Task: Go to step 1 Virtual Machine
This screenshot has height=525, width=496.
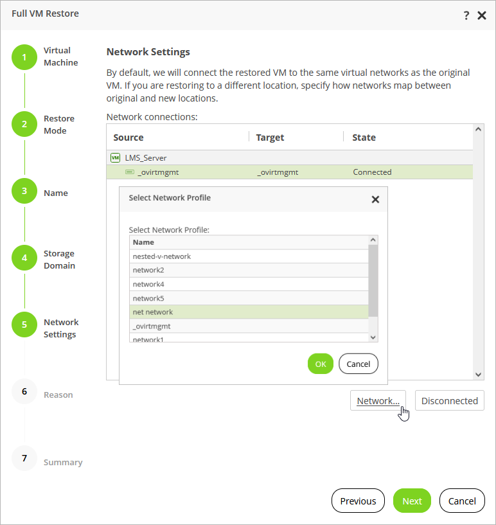Action: point(24,57)
